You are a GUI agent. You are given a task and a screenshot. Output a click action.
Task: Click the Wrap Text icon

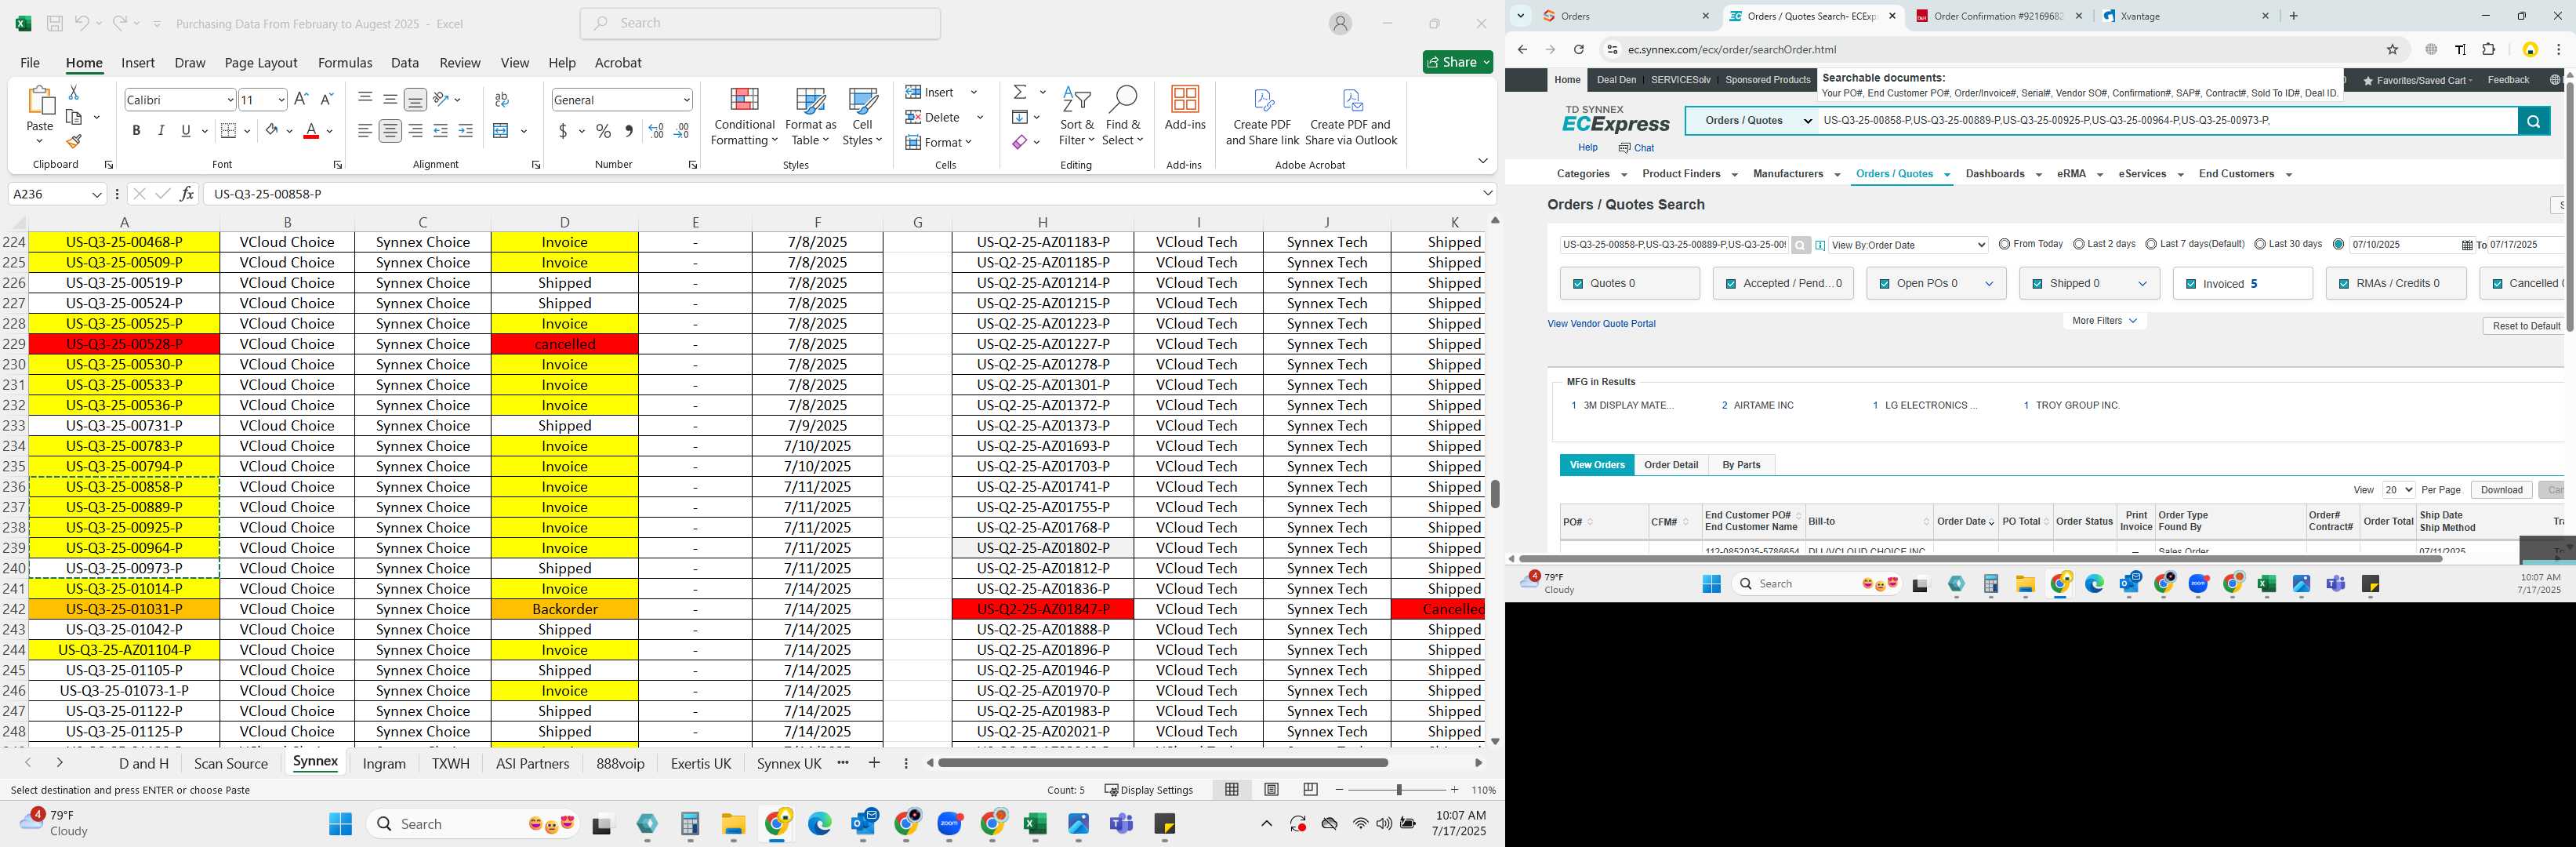(502, 99)
